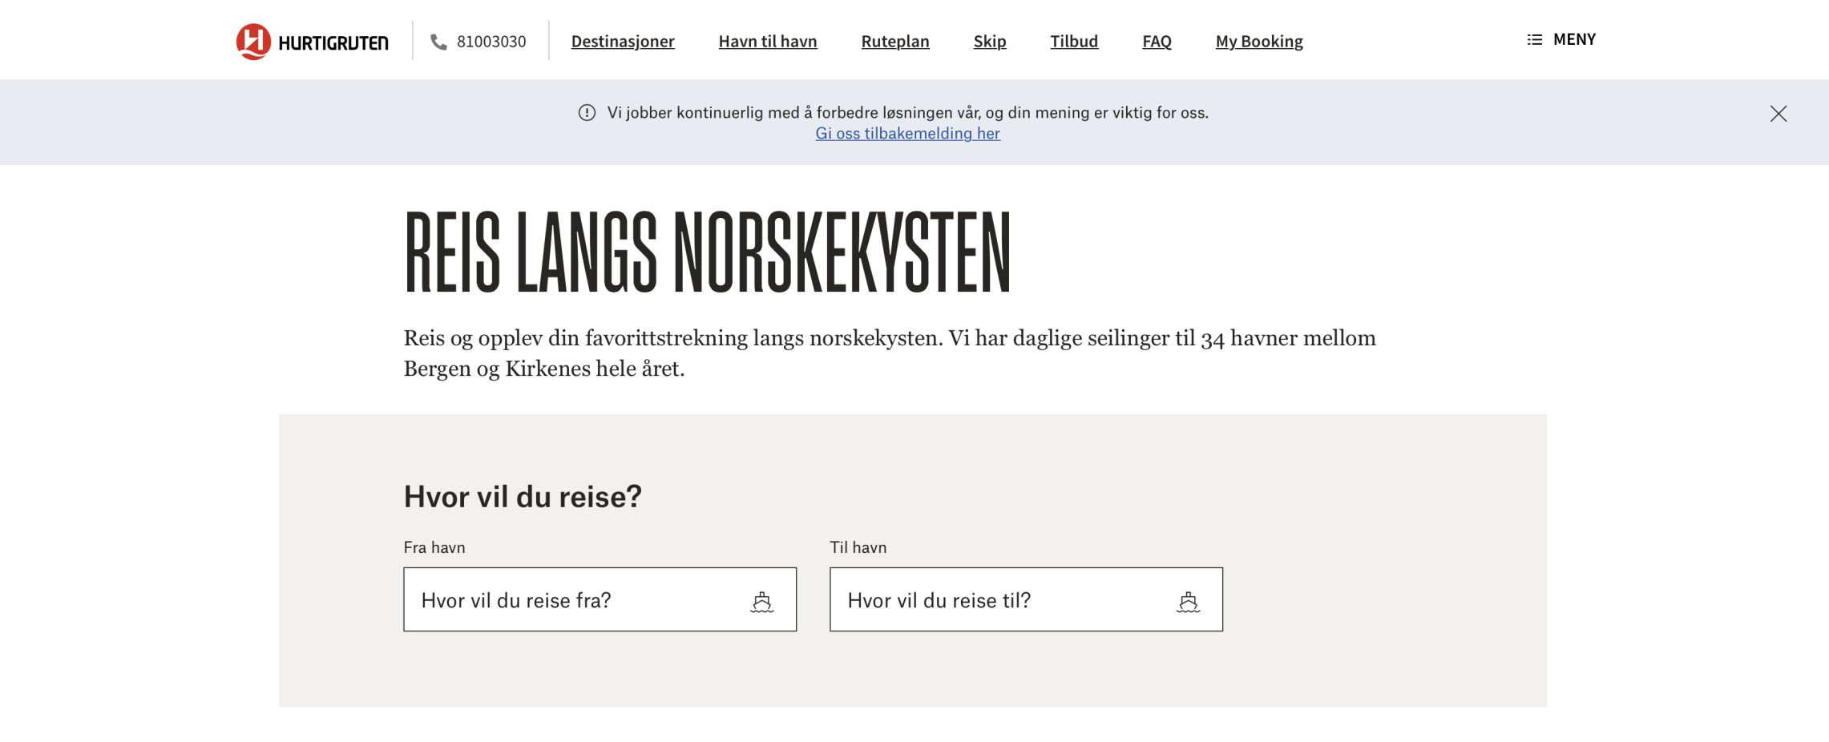The height and width of the screenshot is (742, 1829).
Task: Click the ship icon in Fra havn field
Action: click(x=761, y=602)
